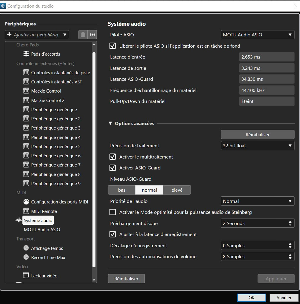Viewport: 300px width, 304px height.
Task: Click the Pull-Up/Down Éteint field
Action: (x=267, y=101)
